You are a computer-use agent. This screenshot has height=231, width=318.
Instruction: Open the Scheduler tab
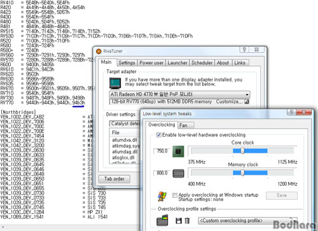coord(202,63)
